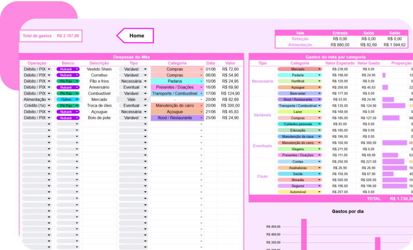Select date cell 17/06
The image size is (413, 250).
tap(211, 93)
